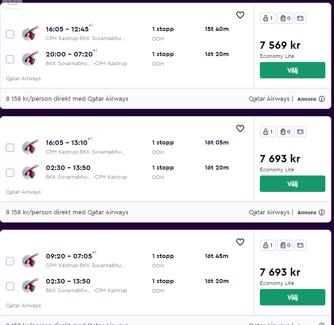Check the 16:05 – 12:45 outbound flight box
The image size is (334, 325).
coord(10,34)
